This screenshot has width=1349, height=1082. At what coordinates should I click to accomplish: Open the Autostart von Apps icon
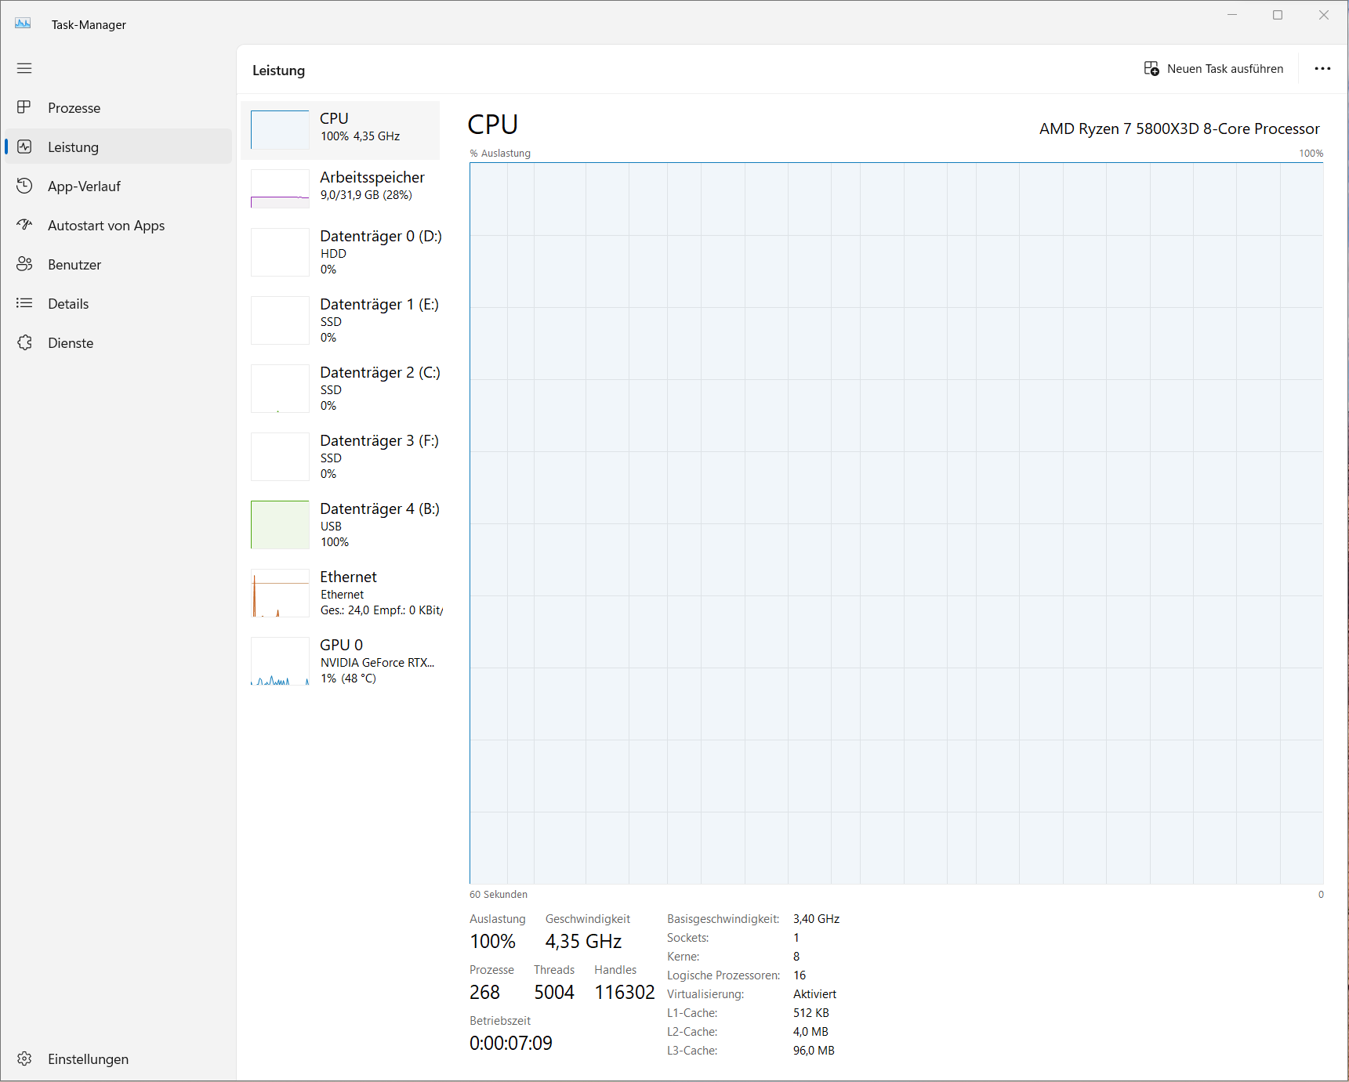point(24,225)
